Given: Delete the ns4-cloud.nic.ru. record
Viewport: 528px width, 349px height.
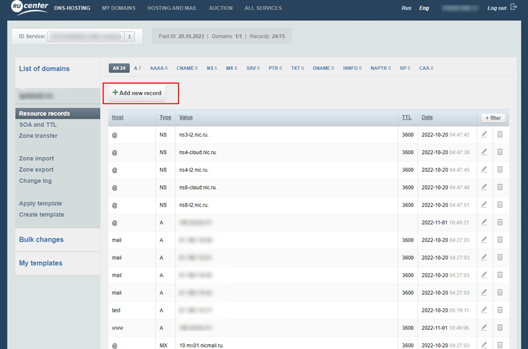Looking at the screenshot, I should [500, 152].
